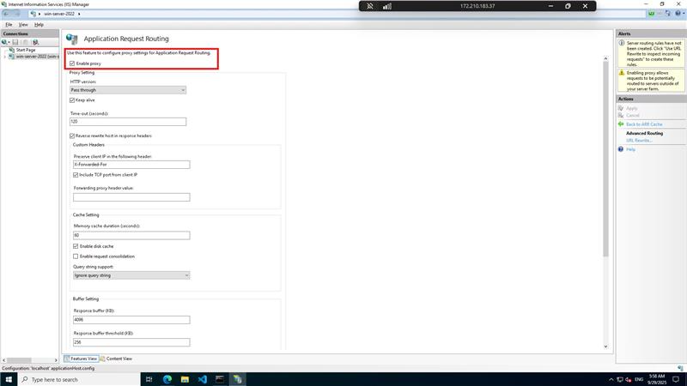Open the connect-to-server icon in the Connections toolbar

coord(5,42)
